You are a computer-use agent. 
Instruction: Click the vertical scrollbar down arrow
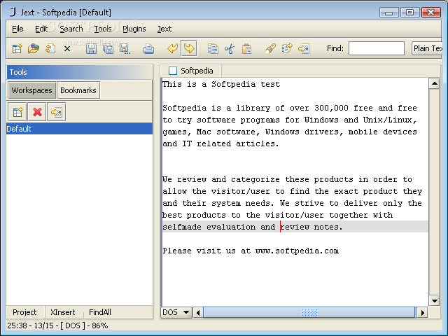pyautogui.click(x=435, y=300)
